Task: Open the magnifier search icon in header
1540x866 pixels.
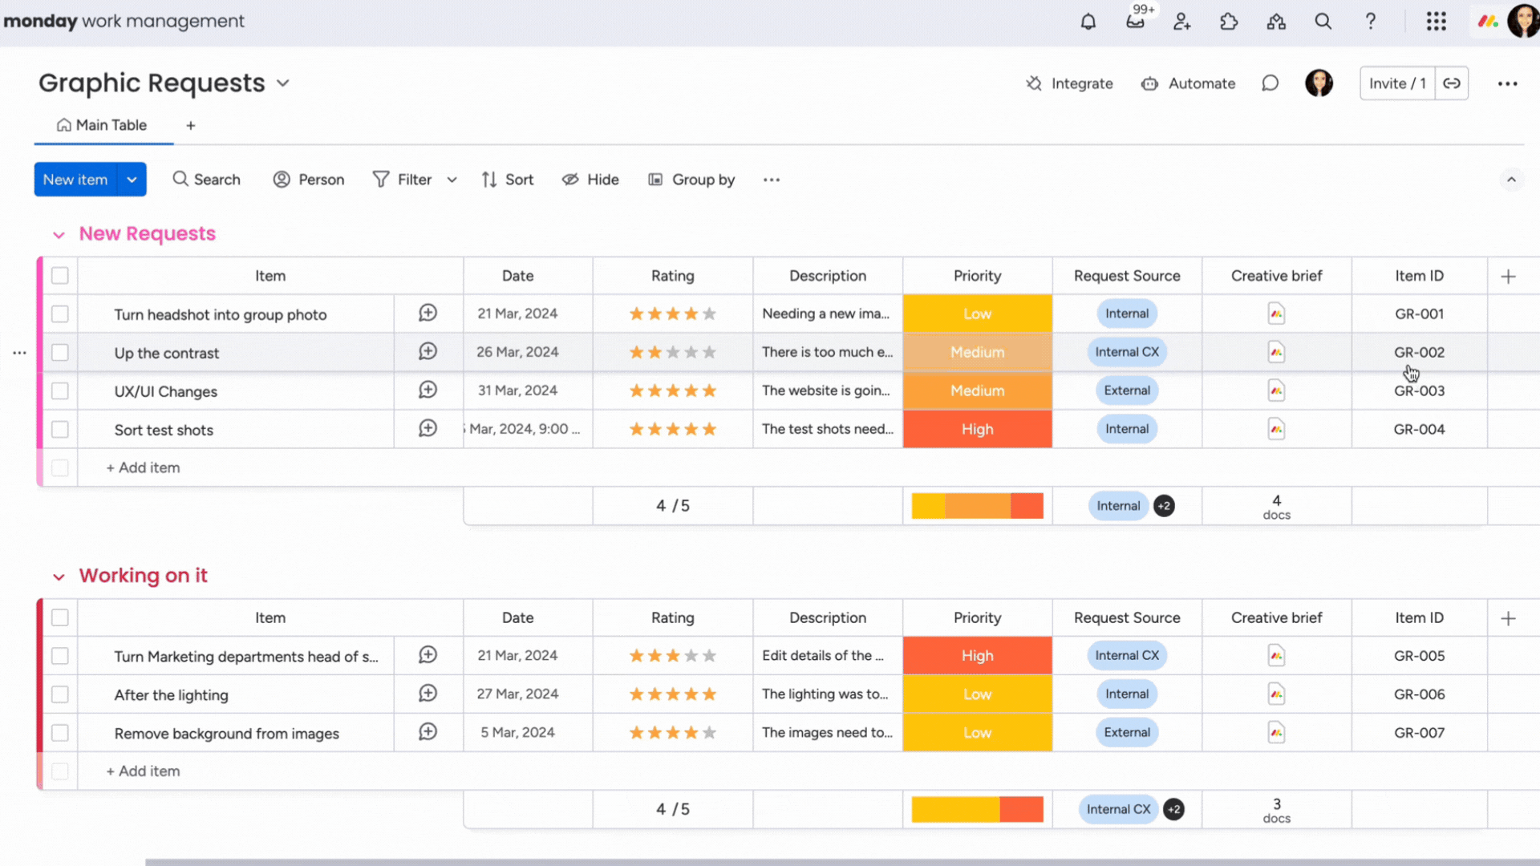Action: [x=1323, y=22]
